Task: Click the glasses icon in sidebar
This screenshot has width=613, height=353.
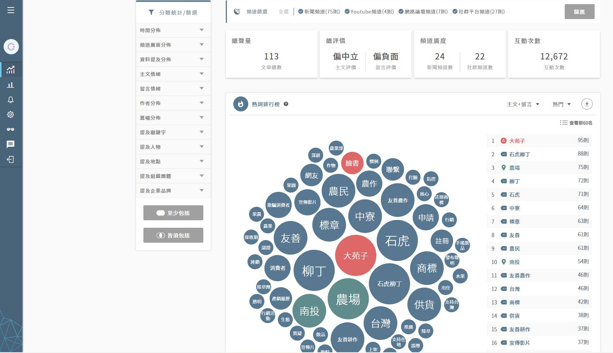Action: 11,129
